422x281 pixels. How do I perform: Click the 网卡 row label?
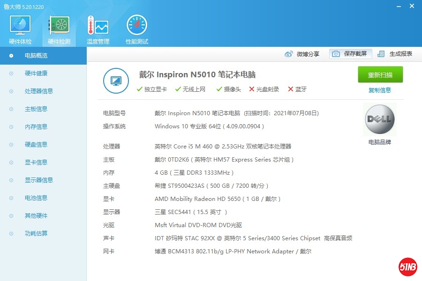(x=109, y=251)
